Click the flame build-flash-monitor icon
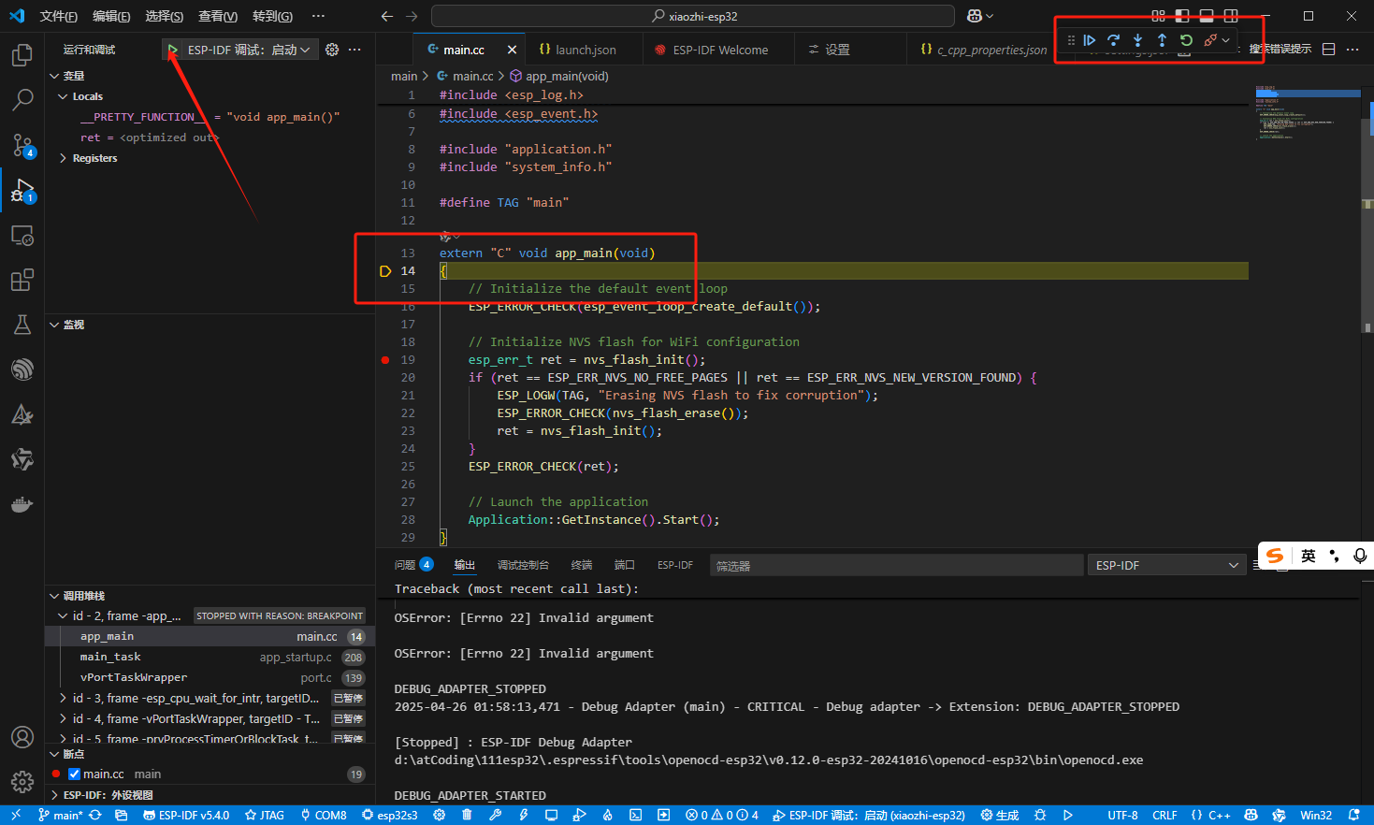The height and width of the screenshot is (825, 1374). pos(607,816)
